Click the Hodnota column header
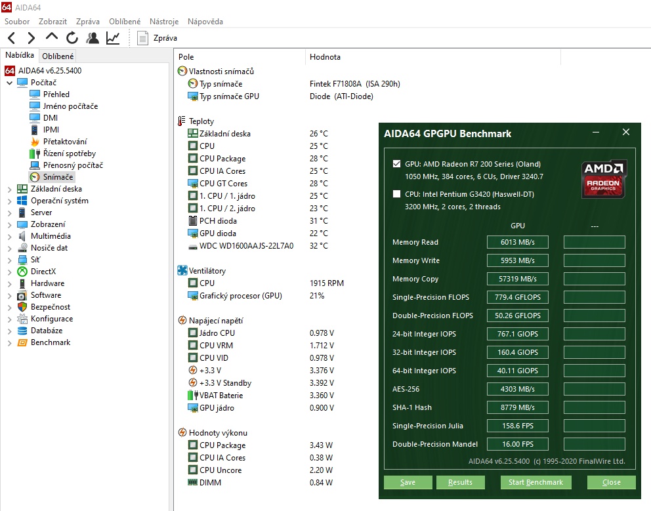The height and width of the screenshot is (511, 651). [325, 57]
